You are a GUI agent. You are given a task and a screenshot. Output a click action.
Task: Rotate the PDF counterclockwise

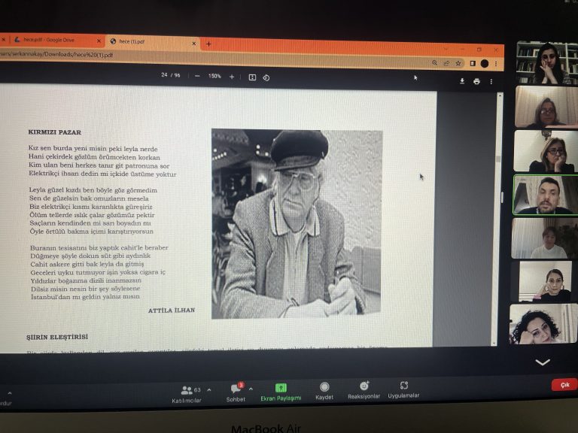266,77
